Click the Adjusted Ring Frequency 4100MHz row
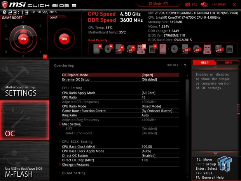This screenshot has width=241, height=181. pyautogui.click(x=120, y=119)
